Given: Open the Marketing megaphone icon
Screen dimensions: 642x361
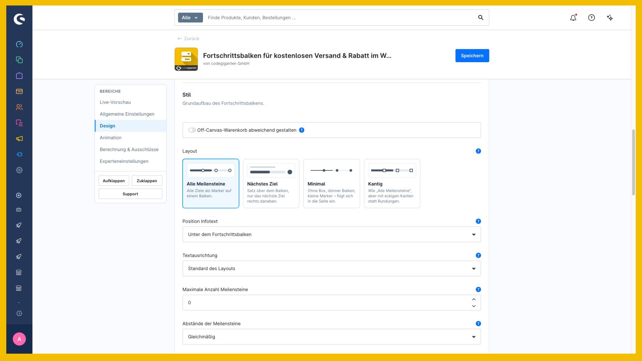Looking at the screenshot, I should (x=19, y=138).
